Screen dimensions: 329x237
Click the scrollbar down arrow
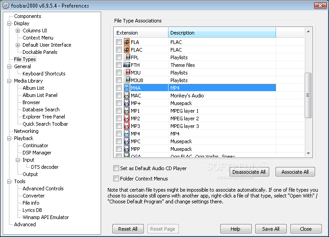308,153
